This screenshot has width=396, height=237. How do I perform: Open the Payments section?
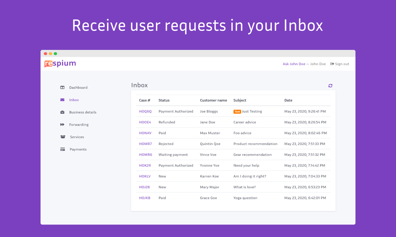coord(78,149)
